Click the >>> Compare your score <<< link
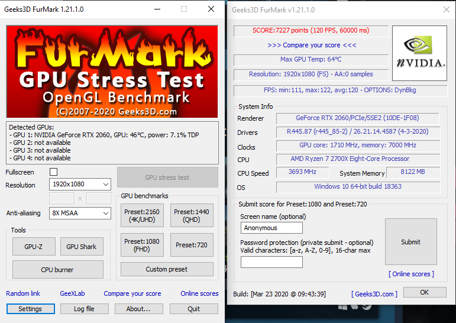This screenshot has height=323, width=456. point(312,45)
